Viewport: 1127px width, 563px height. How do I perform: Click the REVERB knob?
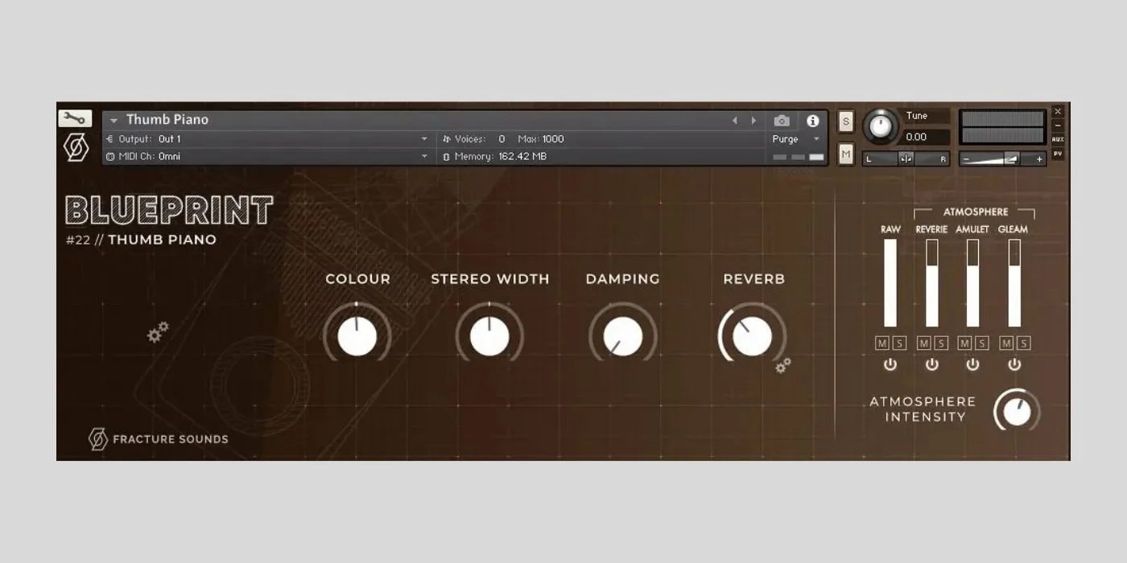coord(753,336)
